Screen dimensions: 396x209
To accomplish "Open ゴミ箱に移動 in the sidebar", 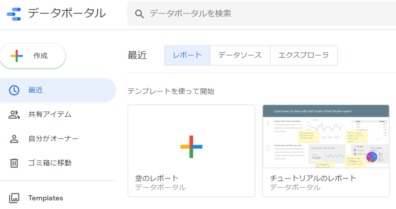I will click(x=58, y=163).
